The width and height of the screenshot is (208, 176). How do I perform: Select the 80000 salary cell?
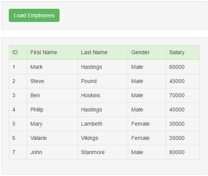tap(183, 152)
